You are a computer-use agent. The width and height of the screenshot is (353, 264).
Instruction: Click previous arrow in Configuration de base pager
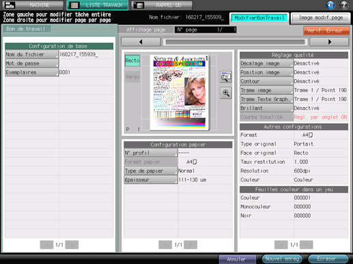point(46,245)
